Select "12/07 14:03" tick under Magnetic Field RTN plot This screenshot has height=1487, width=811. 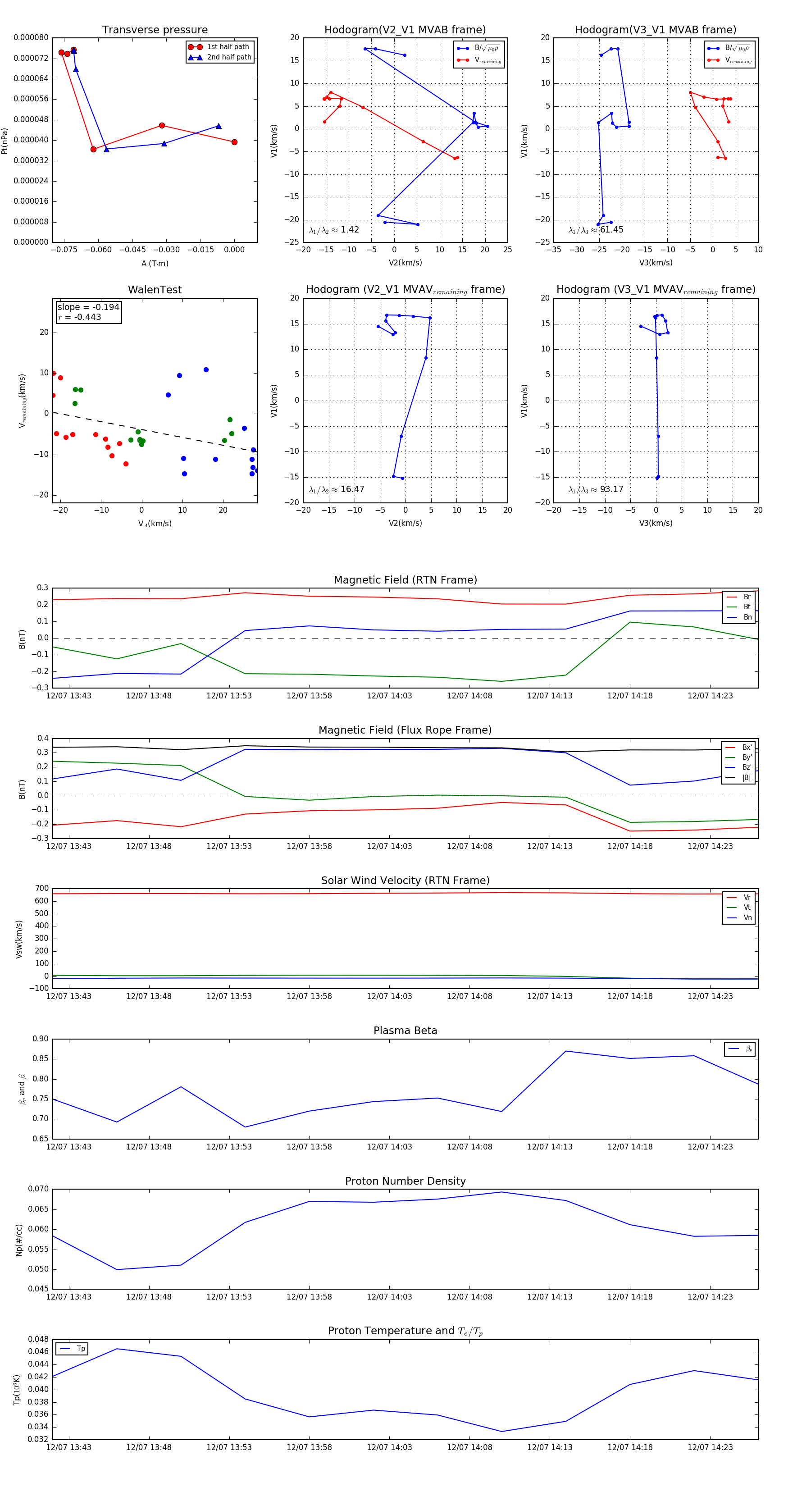[390, 696]
